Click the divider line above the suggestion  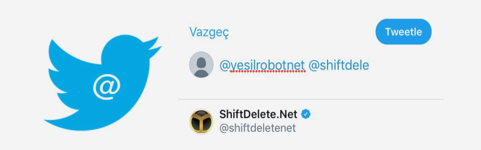(x=310, y=99)
